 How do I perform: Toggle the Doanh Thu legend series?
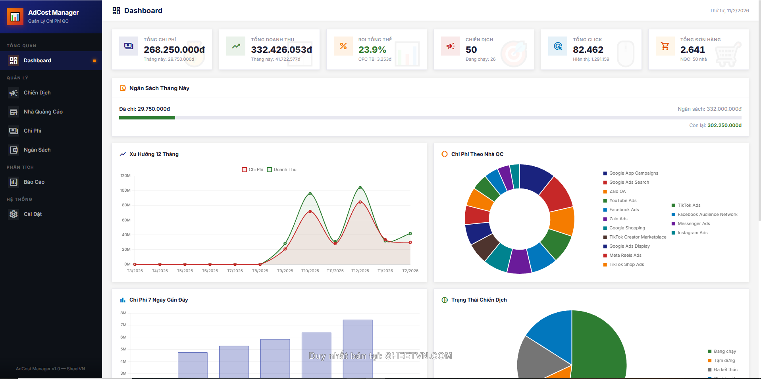tap(281, 169)
